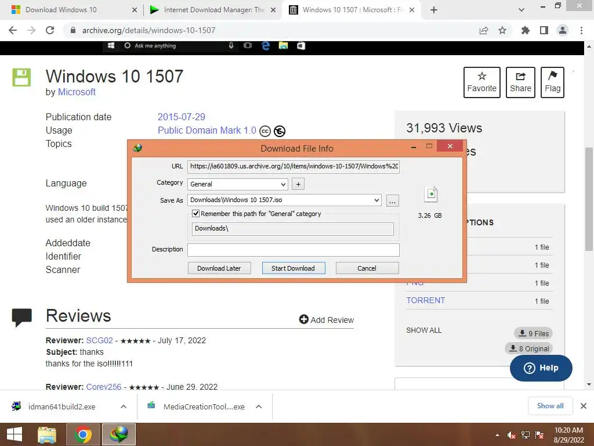Viewport: 594px width, 446px height.
Task: Flag this archive item
Action: point(552,82)
